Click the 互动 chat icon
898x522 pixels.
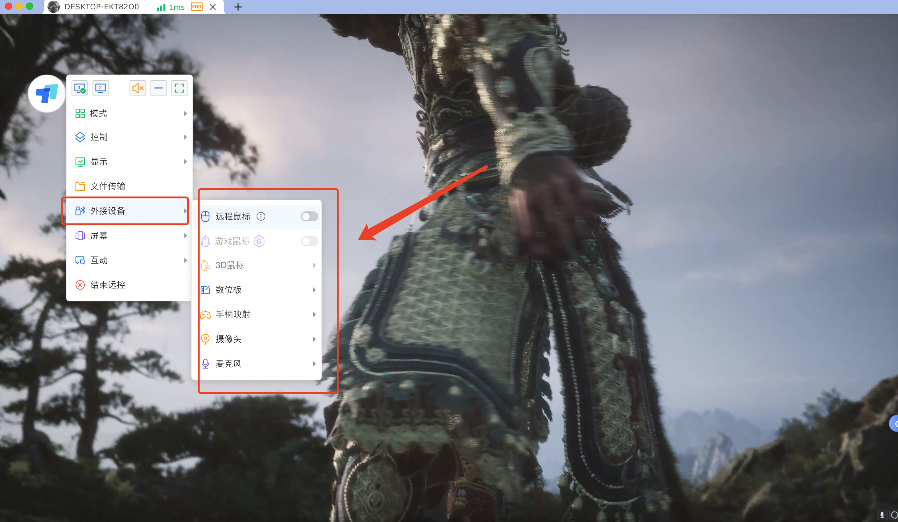coord(80,260)
